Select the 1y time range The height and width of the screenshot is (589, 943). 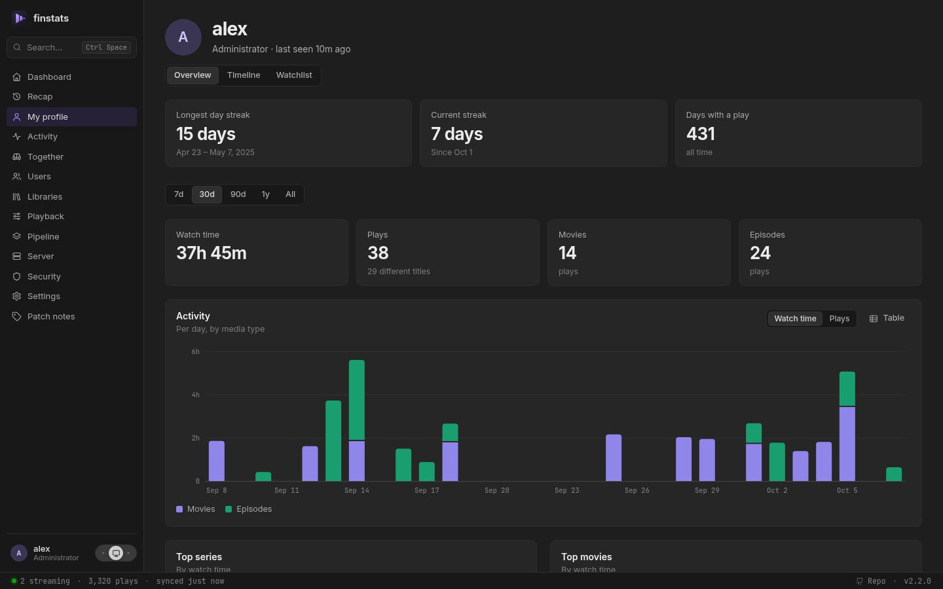[x=266, y=194]
